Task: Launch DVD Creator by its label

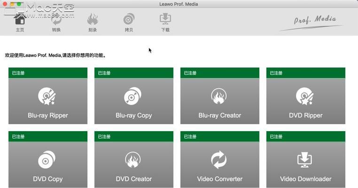Action: click(134, 179)
